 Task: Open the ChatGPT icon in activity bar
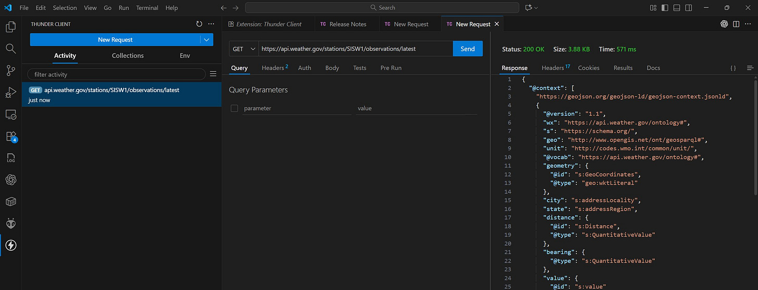pyautogui.click(x=10, y=180)
